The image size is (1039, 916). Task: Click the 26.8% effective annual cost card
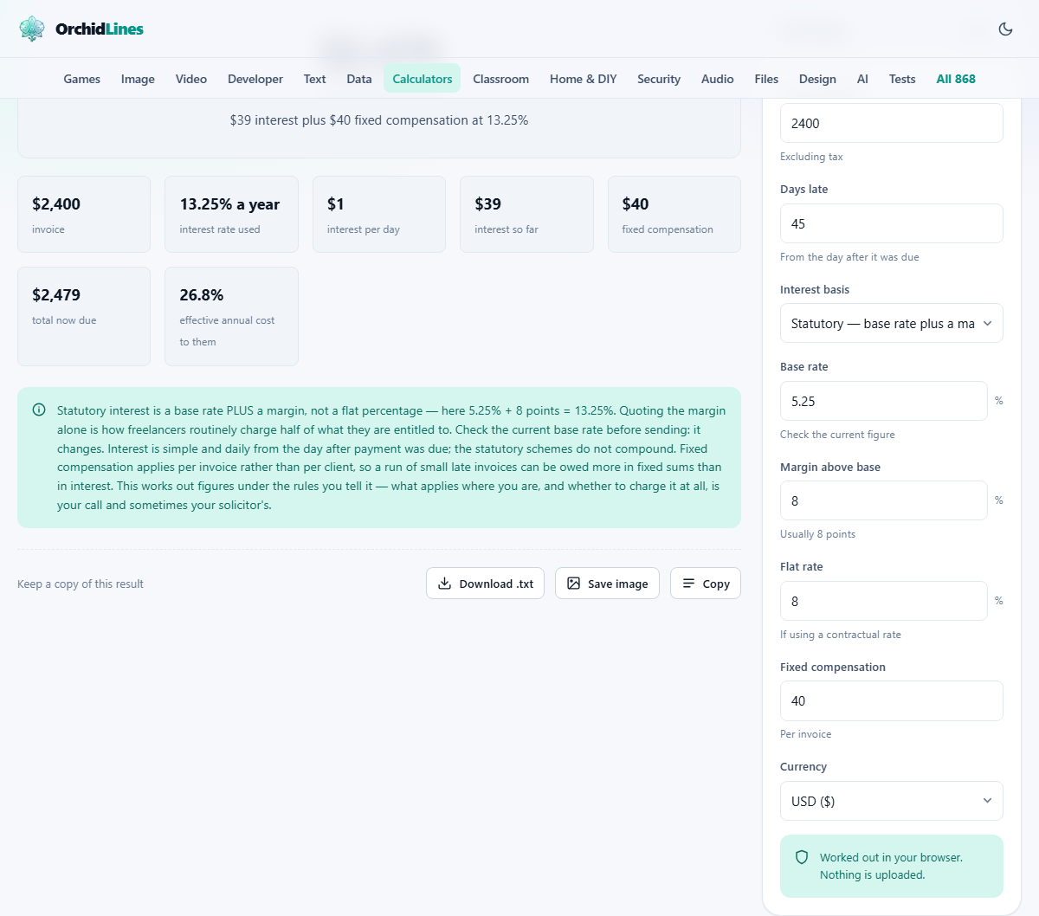pyautogui.click(x=231, y=316)
